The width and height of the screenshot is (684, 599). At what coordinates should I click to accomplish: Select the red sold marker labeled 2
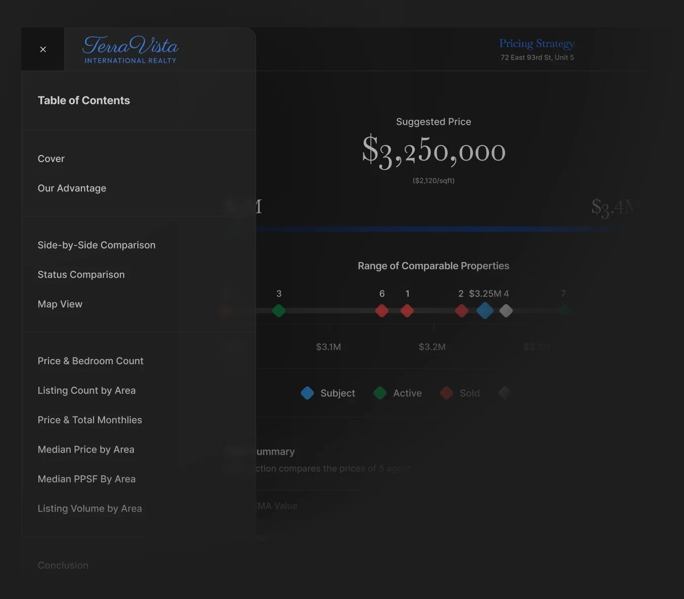[462, 311]
